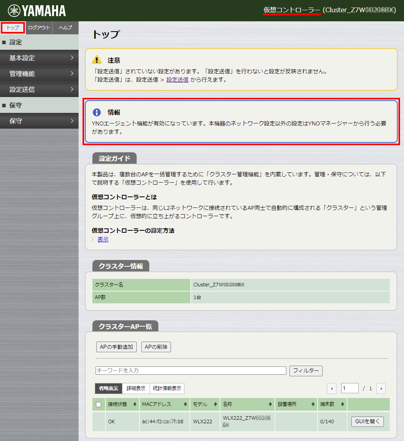The image size is (404, 441).
Task: Tick the select-all checkbox in the AP table header
Action: click(x=99, y=404)
